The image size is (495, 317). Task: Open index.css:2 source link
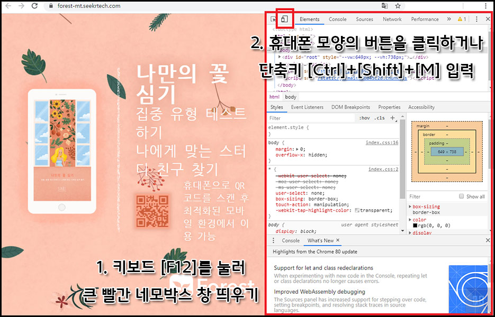383,169
